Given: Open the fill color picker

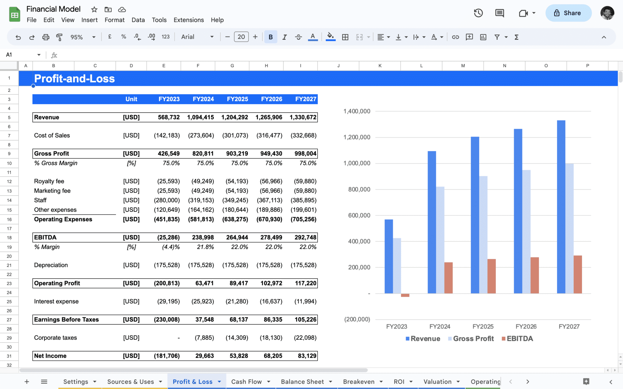Looking at the screenshot, I should (x=331, y=37).
